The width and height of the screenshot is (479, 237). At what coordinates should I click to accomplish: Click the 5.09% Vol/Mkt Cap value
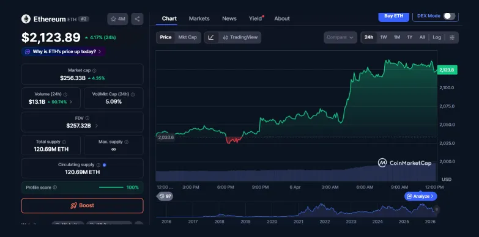114,102
